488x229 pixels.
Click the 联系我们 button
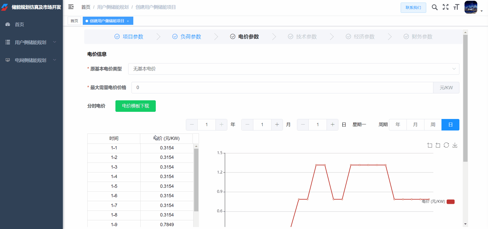413,8
